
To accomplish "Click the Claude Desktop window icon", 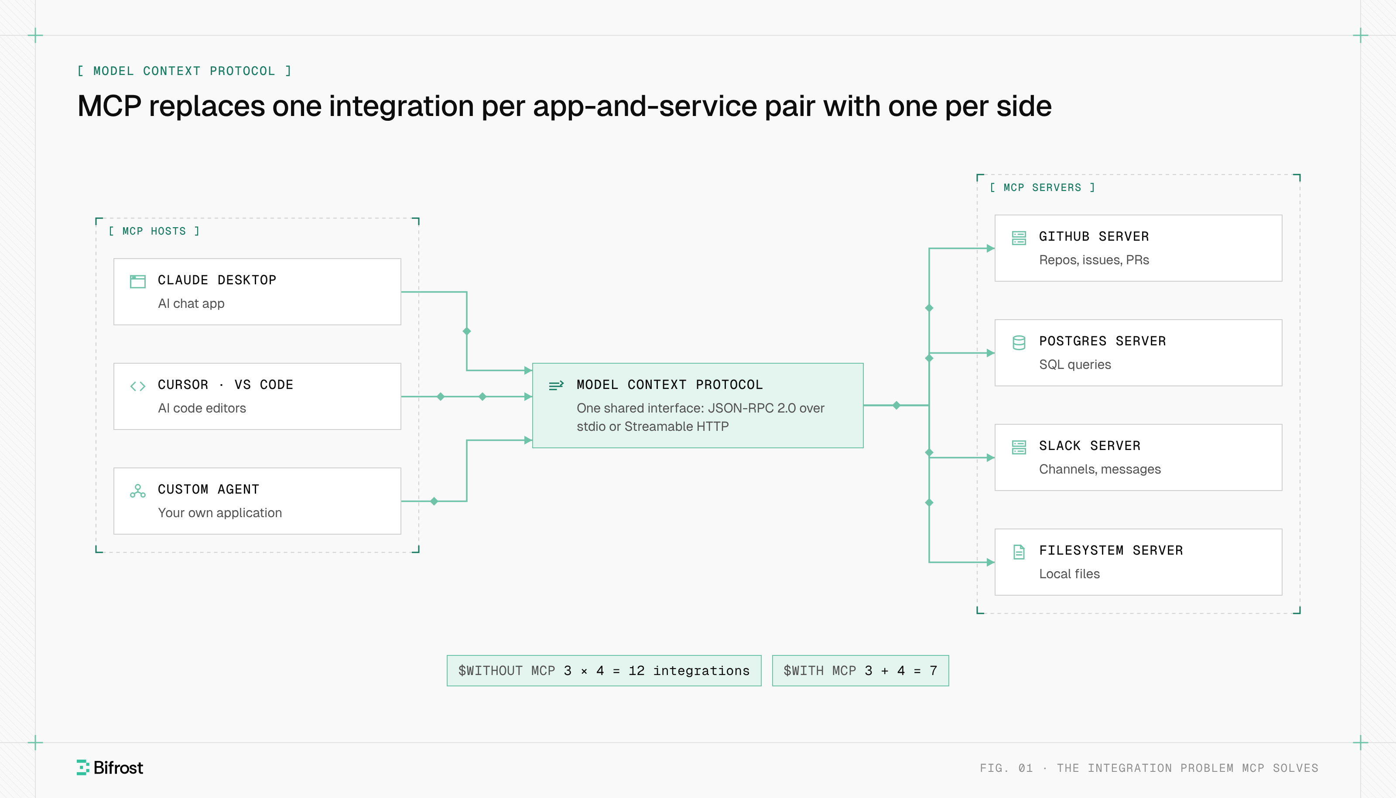I will (x=137, y=281).
